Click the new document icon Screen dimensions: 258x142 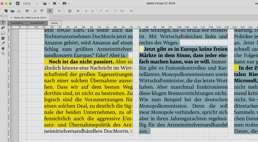click(x=6, y=11)
